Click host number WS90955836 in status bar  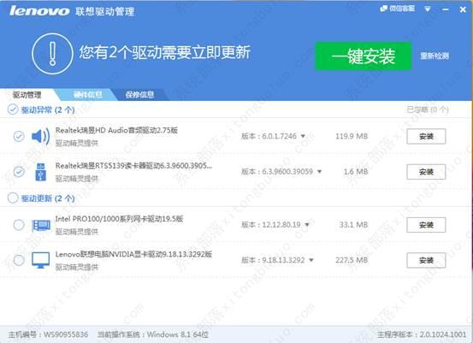coord(66,334)
